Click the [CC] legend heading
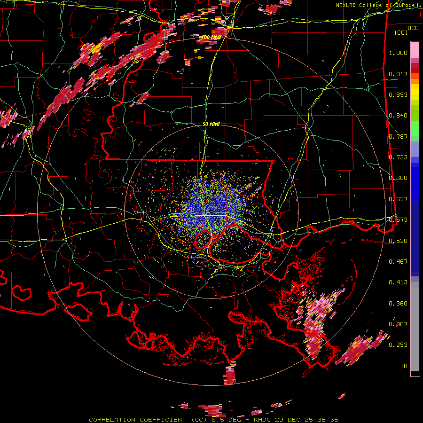The width and height of the screenshot is (423, 423). pos(401,32)
